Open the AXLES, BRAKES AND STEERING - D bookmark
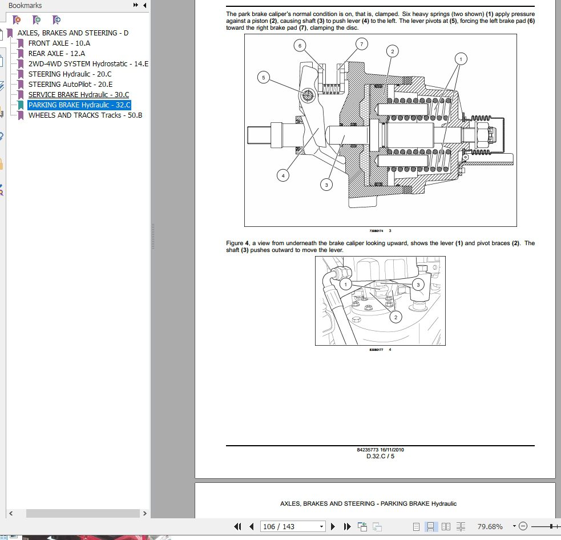The image size is (561, 540). 73,33
